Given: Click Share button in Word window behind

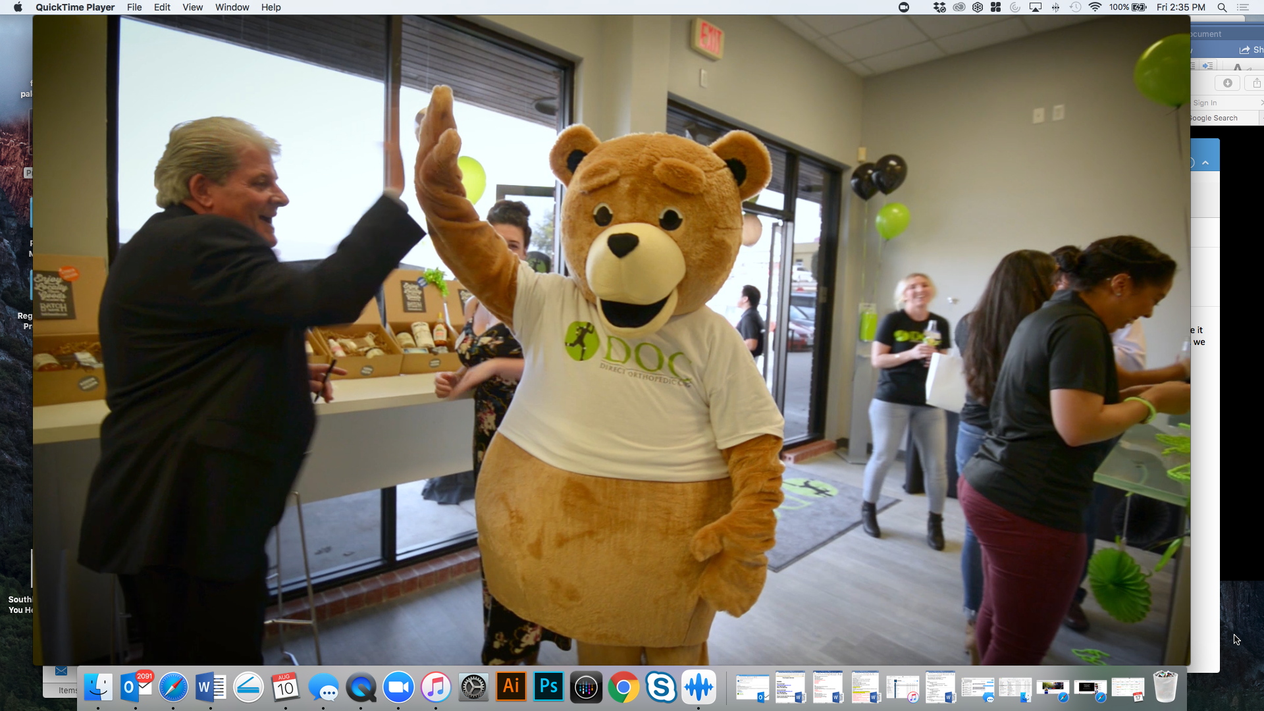Looking at the screenshot, I should point(1251,50).
